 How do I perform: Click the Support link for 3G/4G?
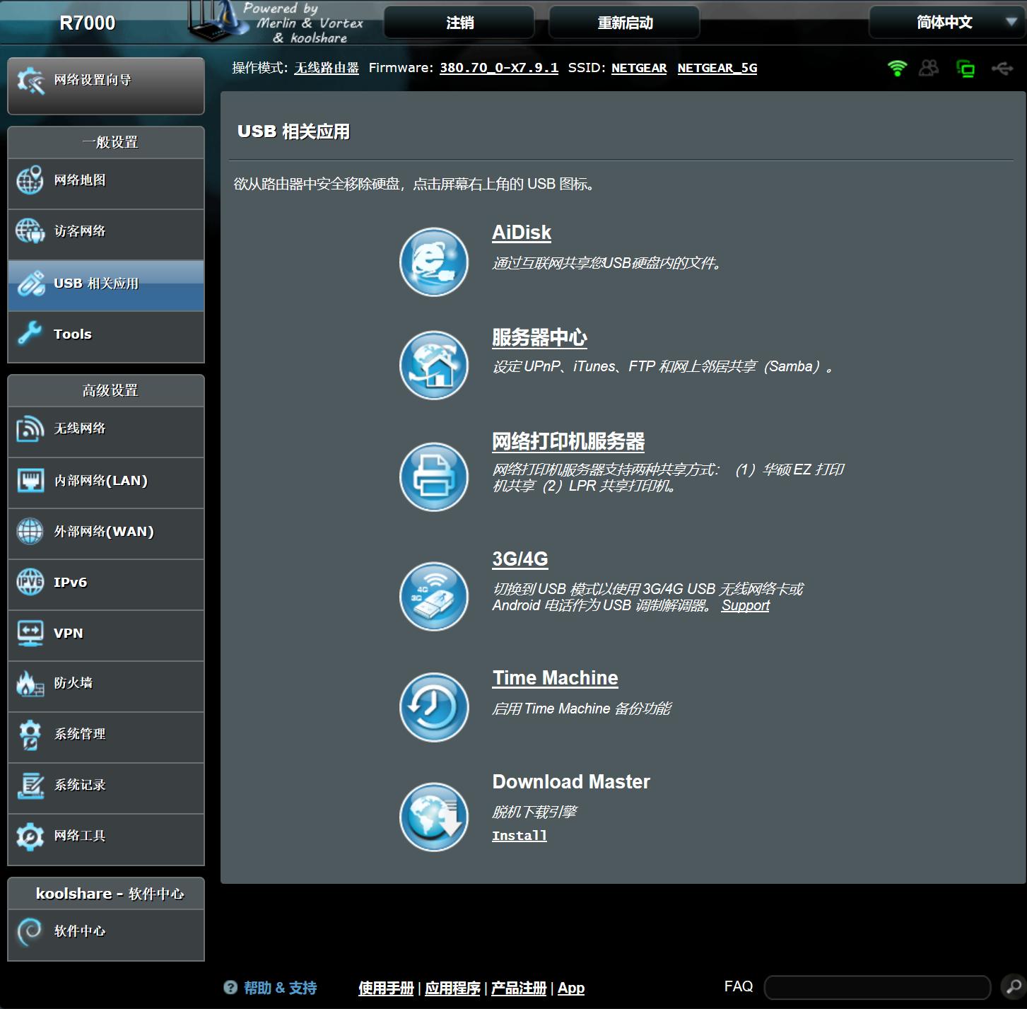click(746, 605)
